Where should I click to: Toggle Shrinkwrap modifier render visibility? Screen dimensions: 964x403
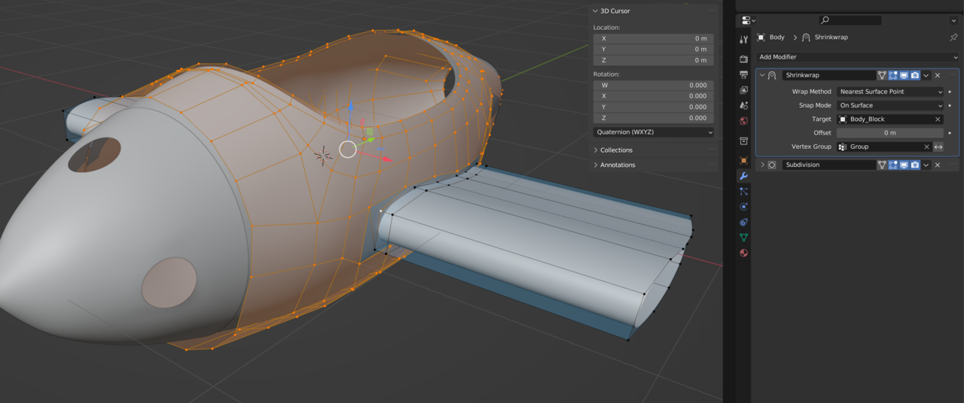click(914, 75)
